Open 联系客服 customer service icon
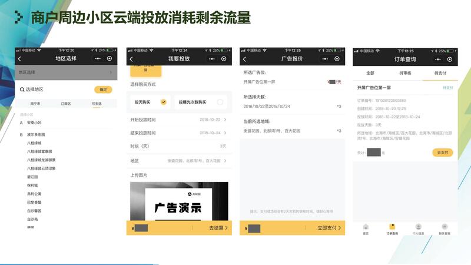 point(445,228)
